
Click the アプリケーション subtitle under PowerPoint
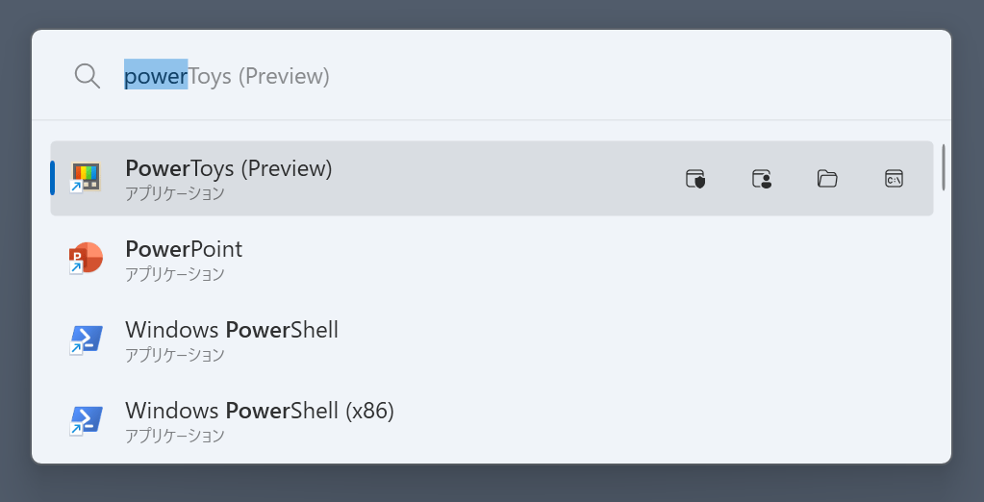point(175,274)
